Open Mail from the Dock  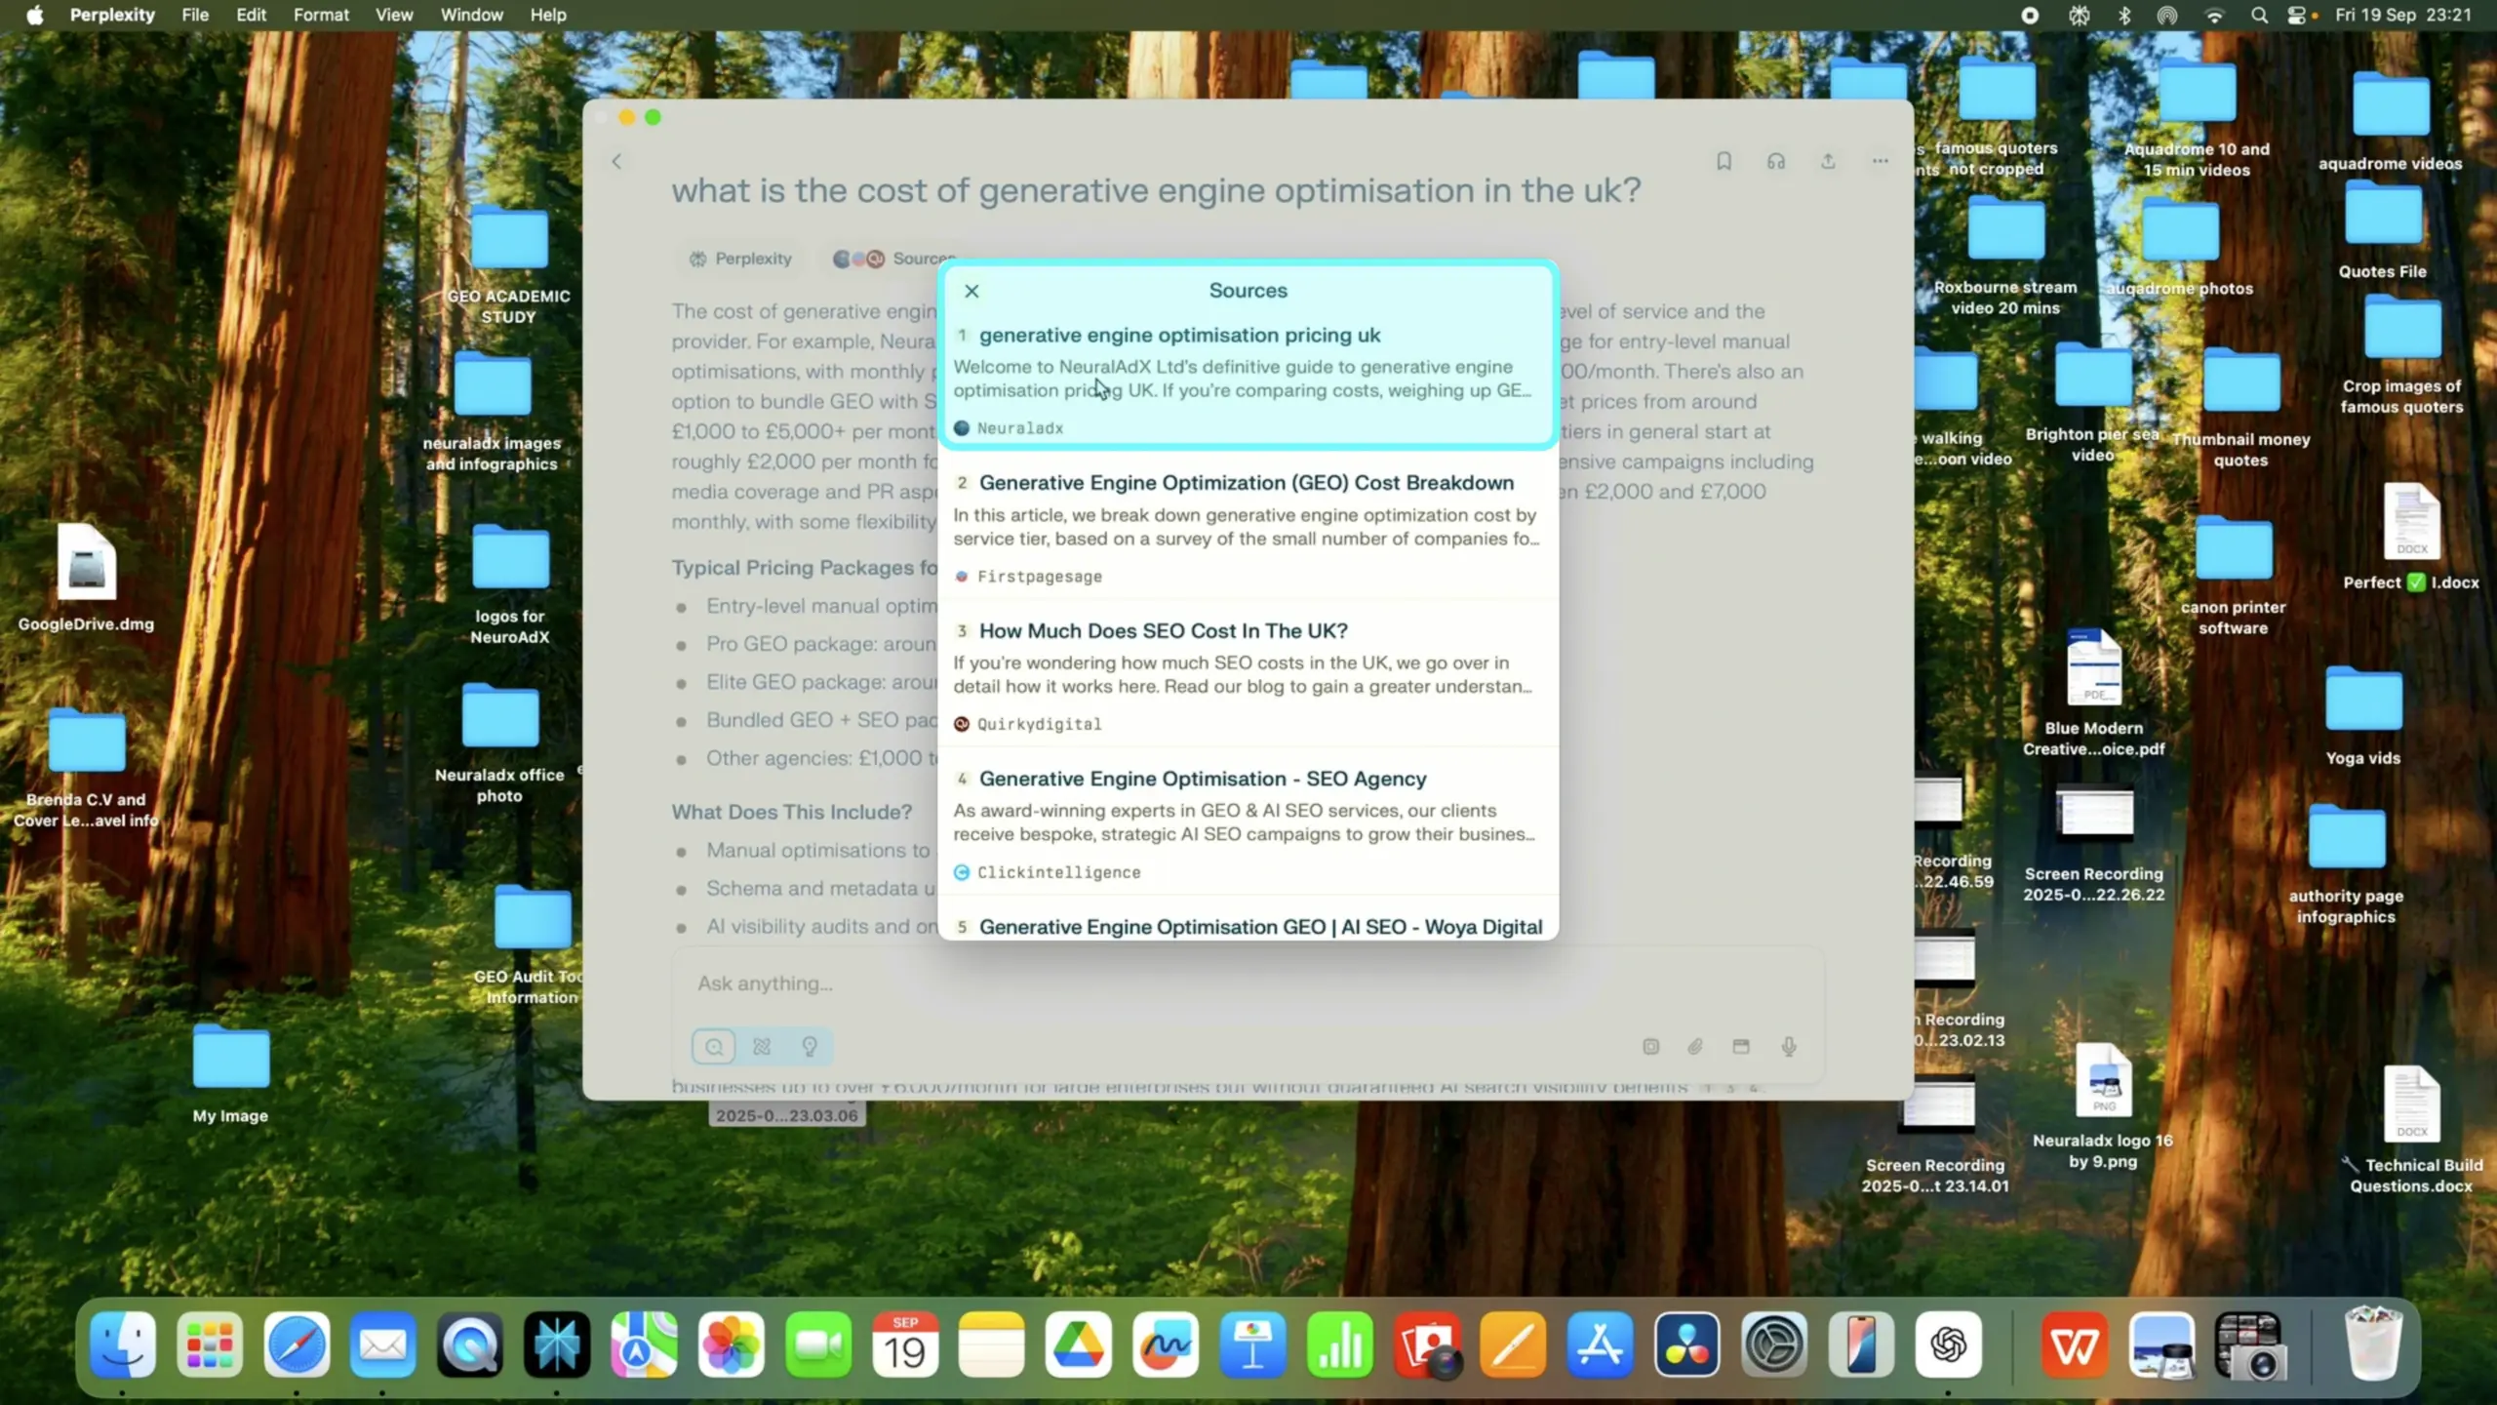(383, 1345)
